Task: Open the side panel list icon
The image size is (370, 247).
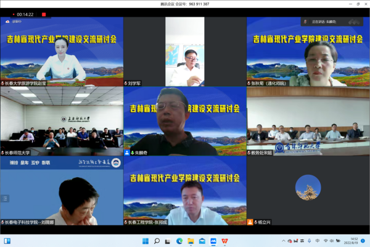Action: 6,198
